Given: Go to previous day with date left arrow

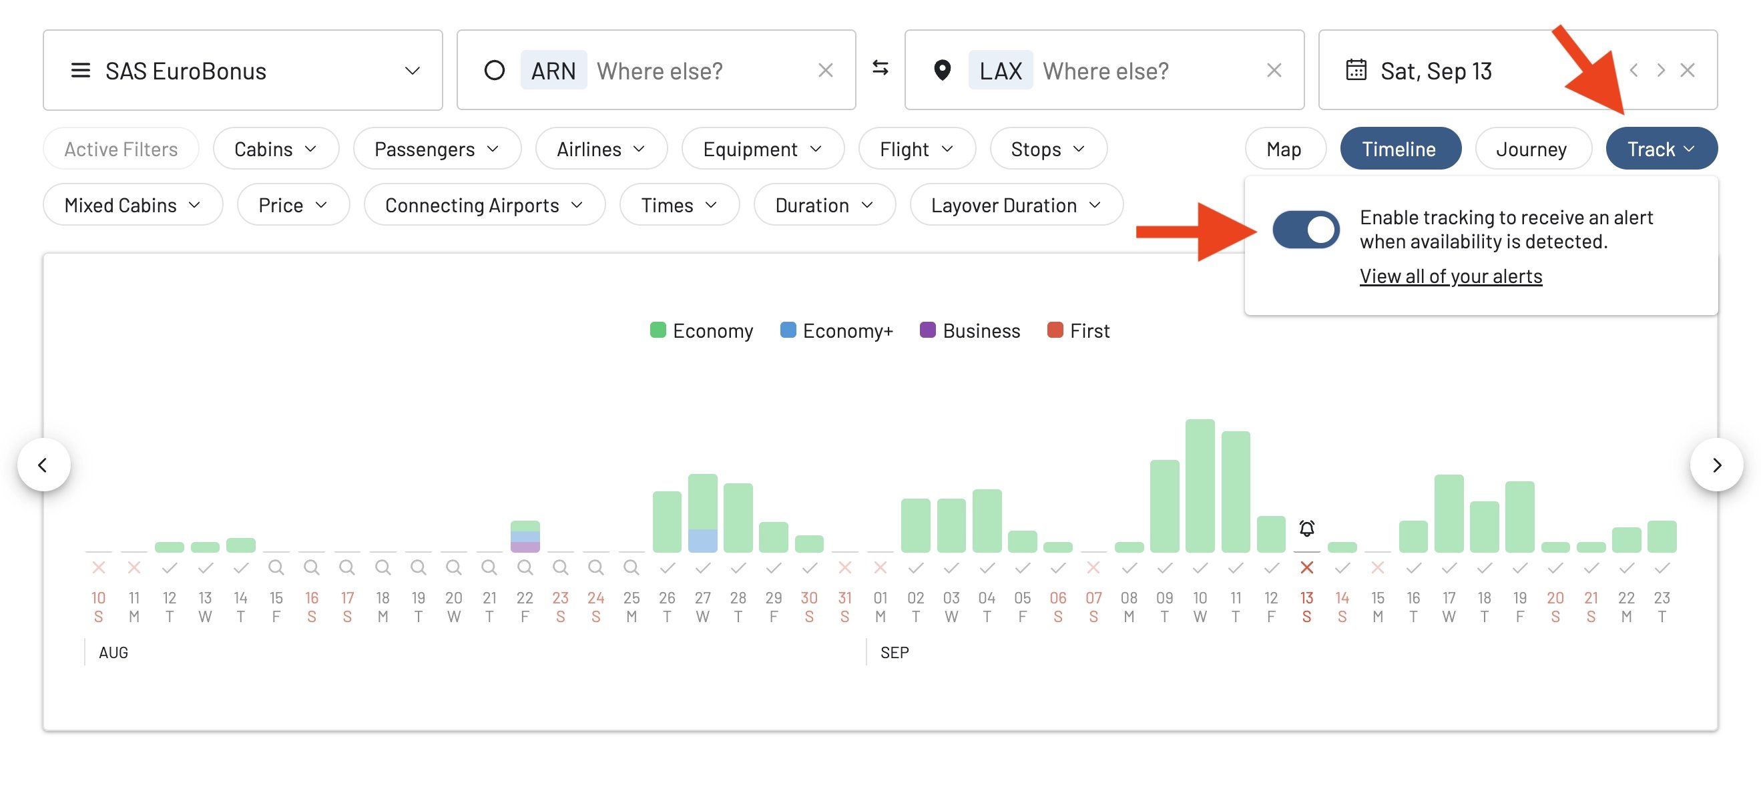Looking at the screenshot, I should coord(1633,71).
